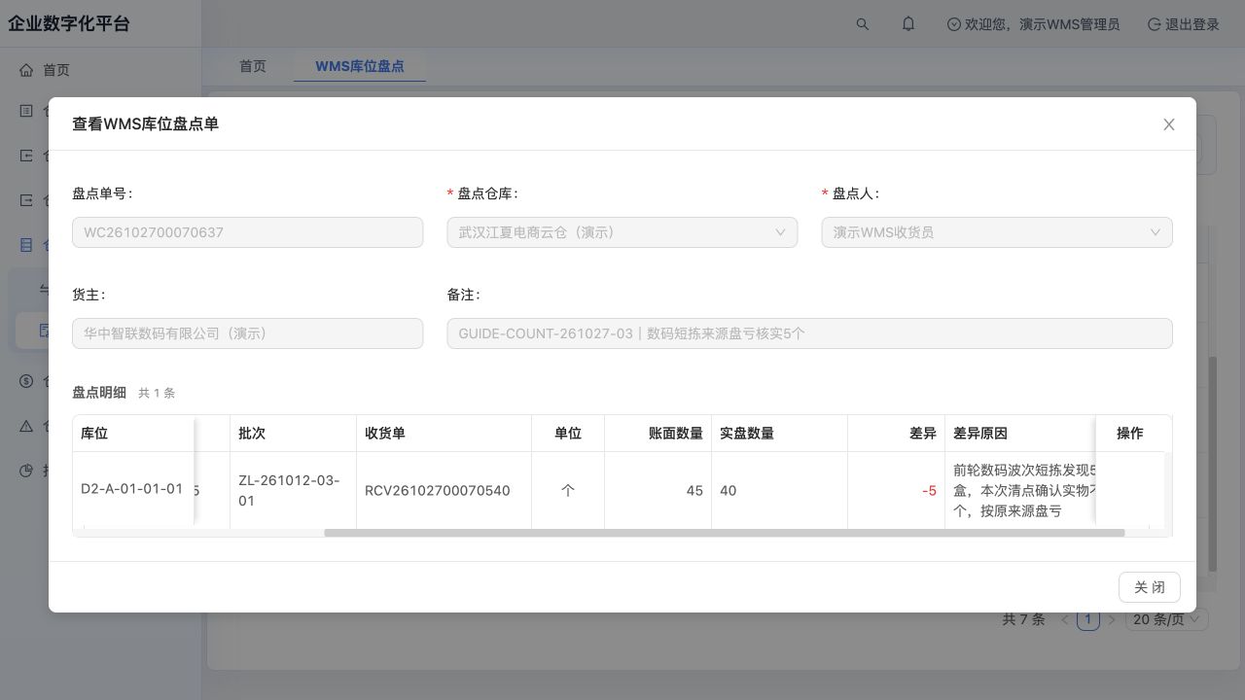Click cell D2-A-01-01-01
This screenshot has width=1245, height=700.
[x=132, y=489]
